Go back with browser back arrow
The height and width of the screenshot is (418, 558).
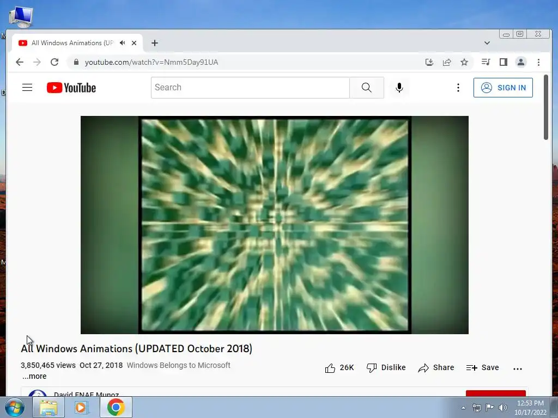coord(20,62)
